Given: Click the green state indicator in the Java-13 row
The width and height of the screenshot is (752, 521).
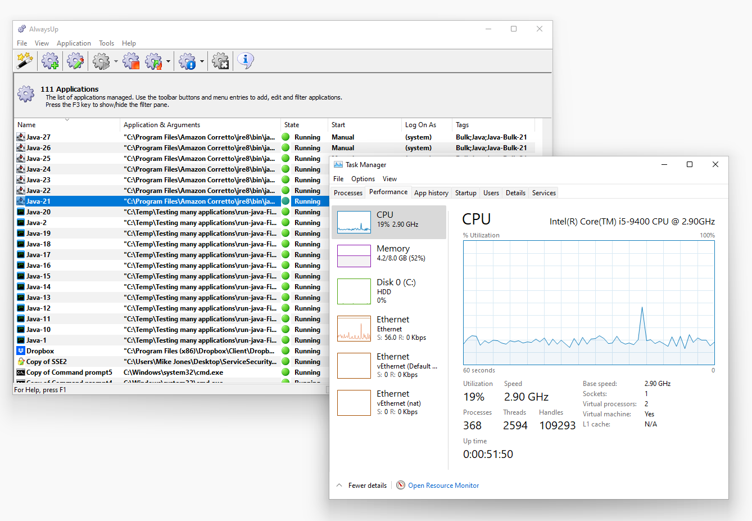Looking at the screenshot, I should click(286, 298).
